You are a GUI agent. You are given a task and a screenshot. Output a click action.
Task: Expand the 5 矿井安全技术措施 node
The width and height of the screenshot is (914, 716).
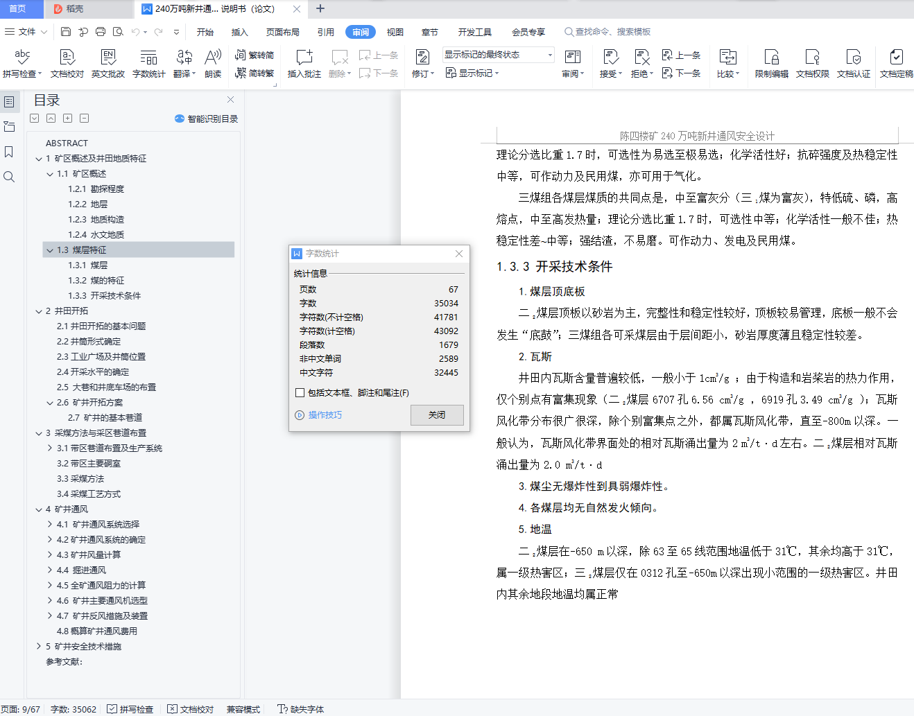click(39, 647)
